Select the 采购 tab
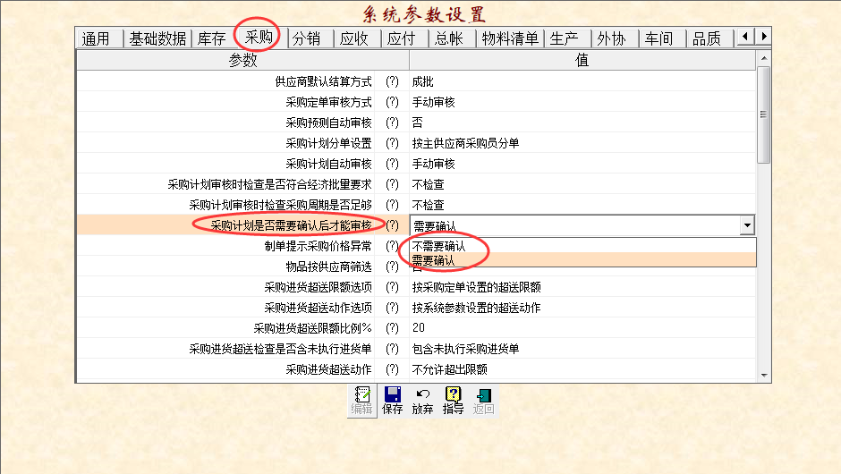The height and width of the screenshot is (474, 841). tap(259, 37)
